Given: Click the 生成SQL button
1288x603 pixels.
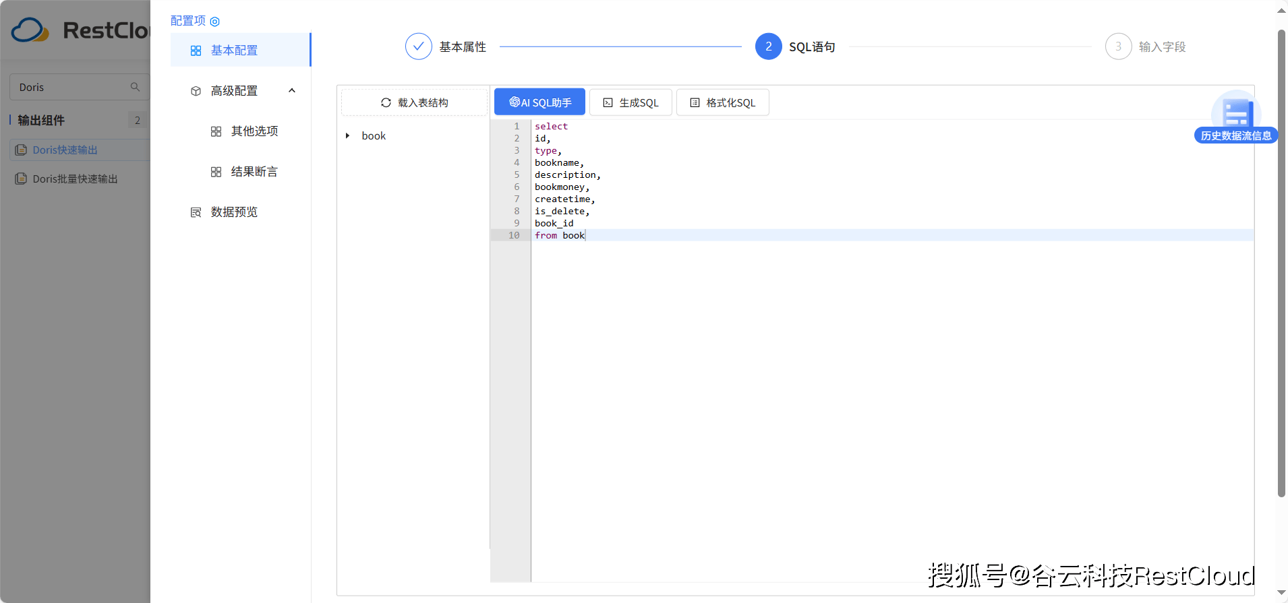Looking at the screenshot, I should [631, 102].
